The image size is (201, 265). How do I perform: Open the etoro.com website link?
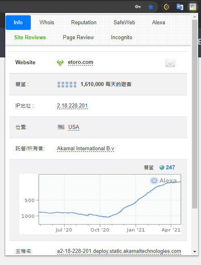click(x=80, y=62)
